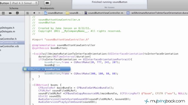Click the Copyright 2011 __MyCompanyName__ comment line
The image size is (188, 105).
(77, 31)
